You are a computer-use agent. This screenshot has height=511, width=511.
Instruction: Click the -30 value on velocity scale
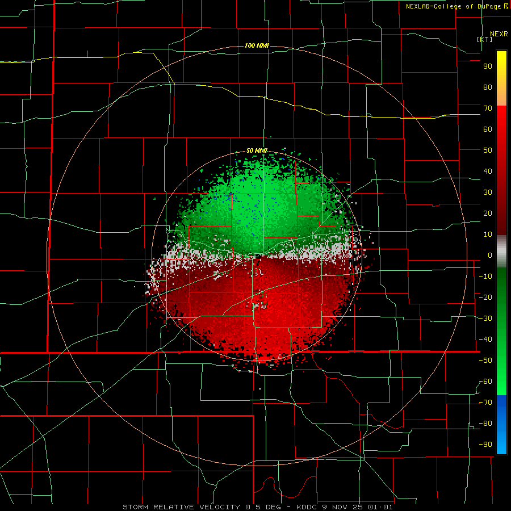click(485, 319)
